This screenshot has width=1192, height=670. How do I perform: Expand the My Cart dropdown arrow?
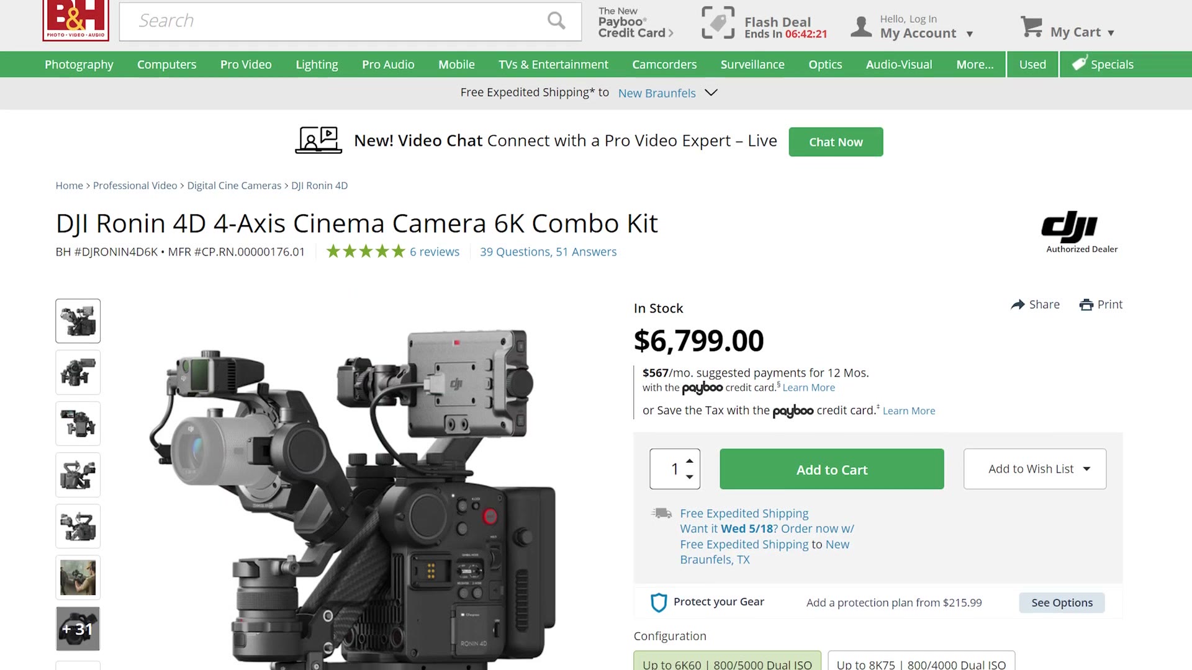(1111, 33)
